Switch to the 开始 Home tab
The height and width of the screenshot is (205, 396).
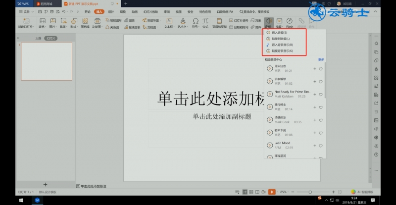(x=88, y=11)
